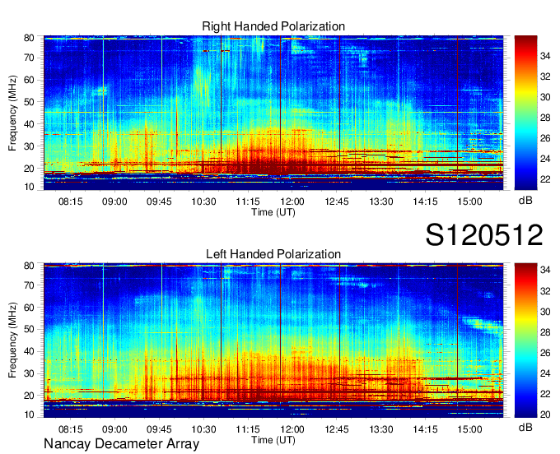Click the 40 MHz tick on the right-handed plot
The width and height of the screenshot is (560, 454).
point(29,124)
